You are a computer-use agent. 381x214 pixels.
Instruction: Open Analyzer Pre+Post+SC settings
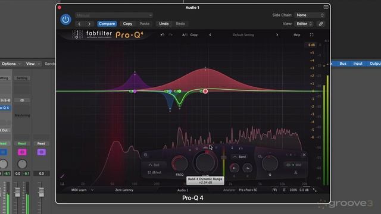(x=248, y=190)
